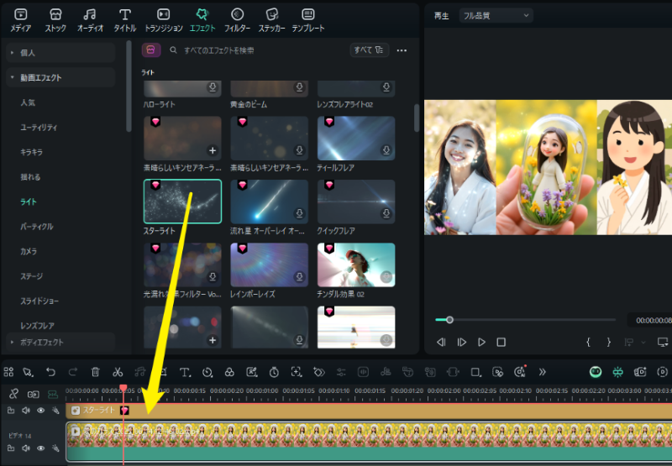Switch to the ストック tab
The height and width of the screenshot is (466, 672).
[55, 20]
